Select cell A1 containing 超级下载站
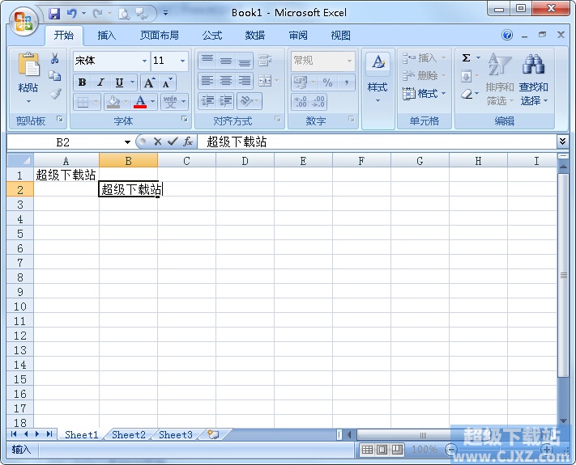This screenshot has width=576, height=465. click(x=66, y=175)
